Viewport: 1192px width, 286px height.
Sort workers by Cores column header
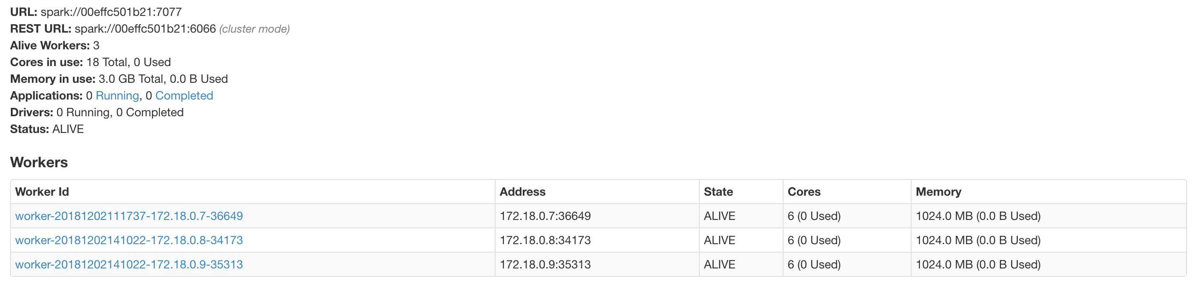804,192
